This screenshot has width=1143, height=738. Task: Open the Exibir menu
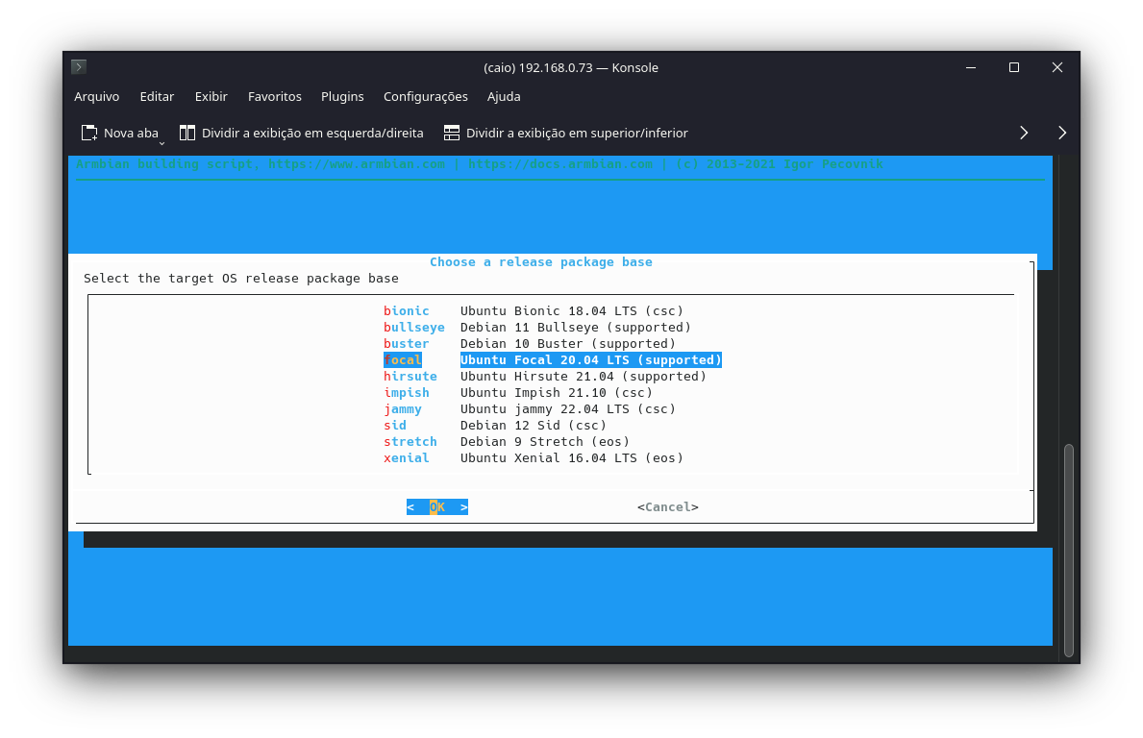point(211,96)
